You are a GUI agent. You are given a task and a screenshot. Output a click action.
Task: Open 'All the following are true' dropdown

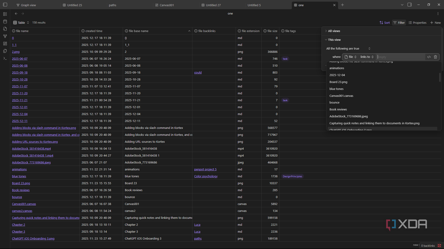(x=348, y=49)
